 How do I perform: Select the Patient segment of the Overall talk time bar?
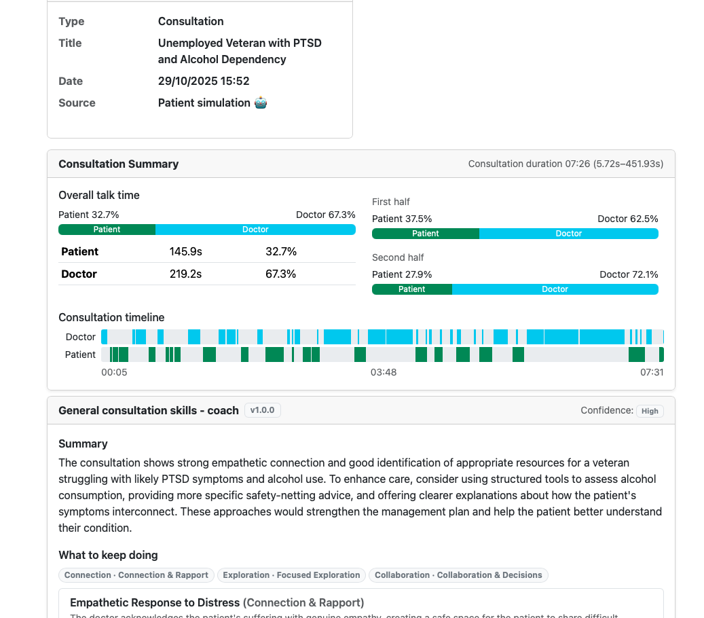[107, 229]
